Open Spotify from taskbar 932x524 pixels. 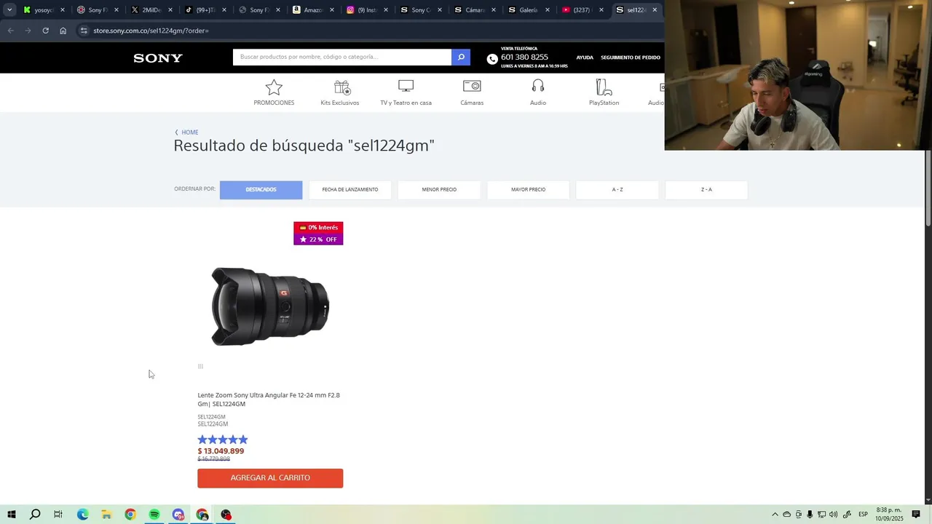pyautogui.click(x=154, y=515)
